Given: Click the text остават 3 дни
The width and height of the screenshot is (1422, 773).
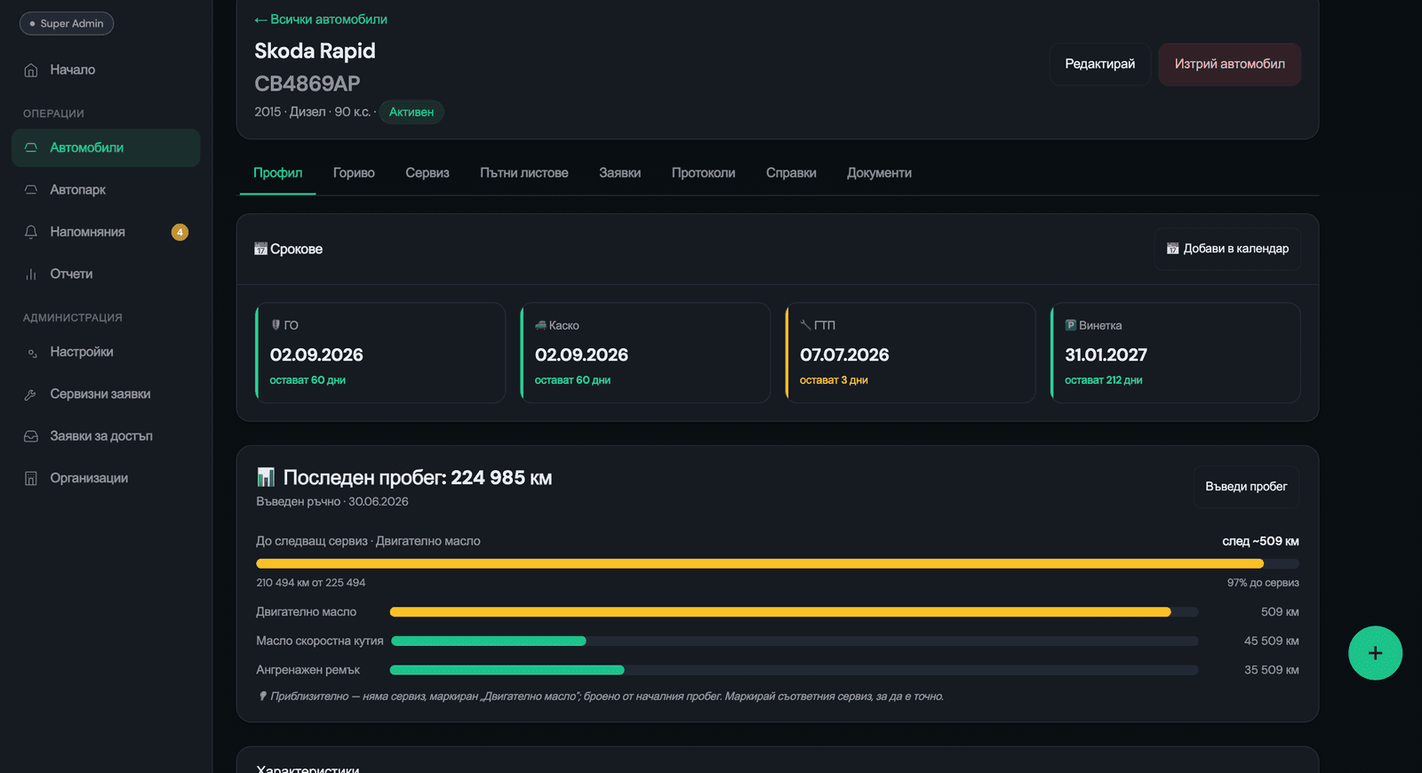Looking at the screenshot, I should click(x=834, y=380).
